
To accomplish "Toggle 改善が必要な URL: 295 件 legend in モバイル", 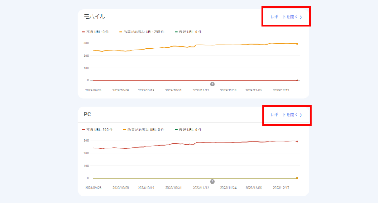I will (141, 32).
